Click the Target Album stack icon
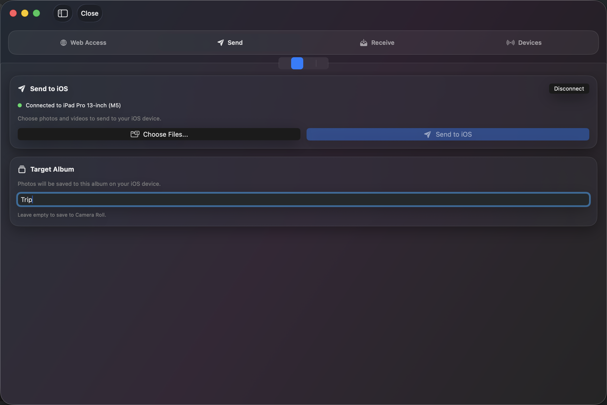 click(x=22, y=169)
